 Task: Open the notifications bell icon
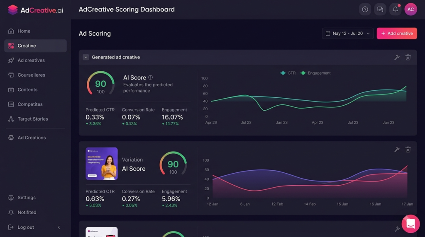(395, 10)
